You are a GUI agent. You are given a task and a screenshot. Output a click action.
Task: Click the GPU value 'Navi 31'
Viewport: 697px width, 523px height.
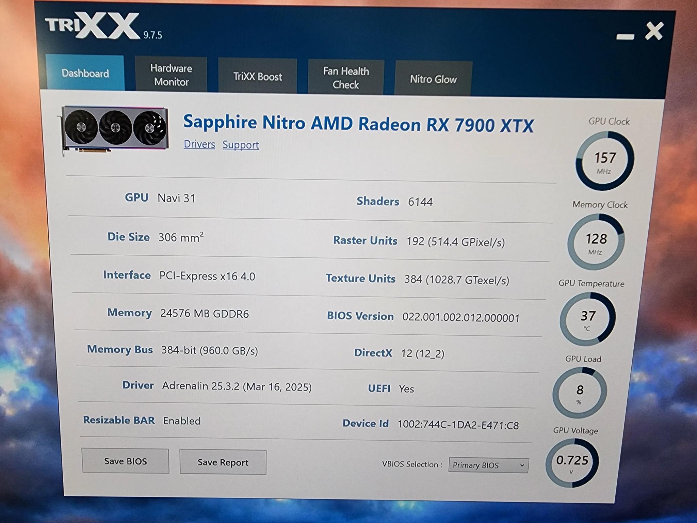pyautogui.click(x=176, y=198)
